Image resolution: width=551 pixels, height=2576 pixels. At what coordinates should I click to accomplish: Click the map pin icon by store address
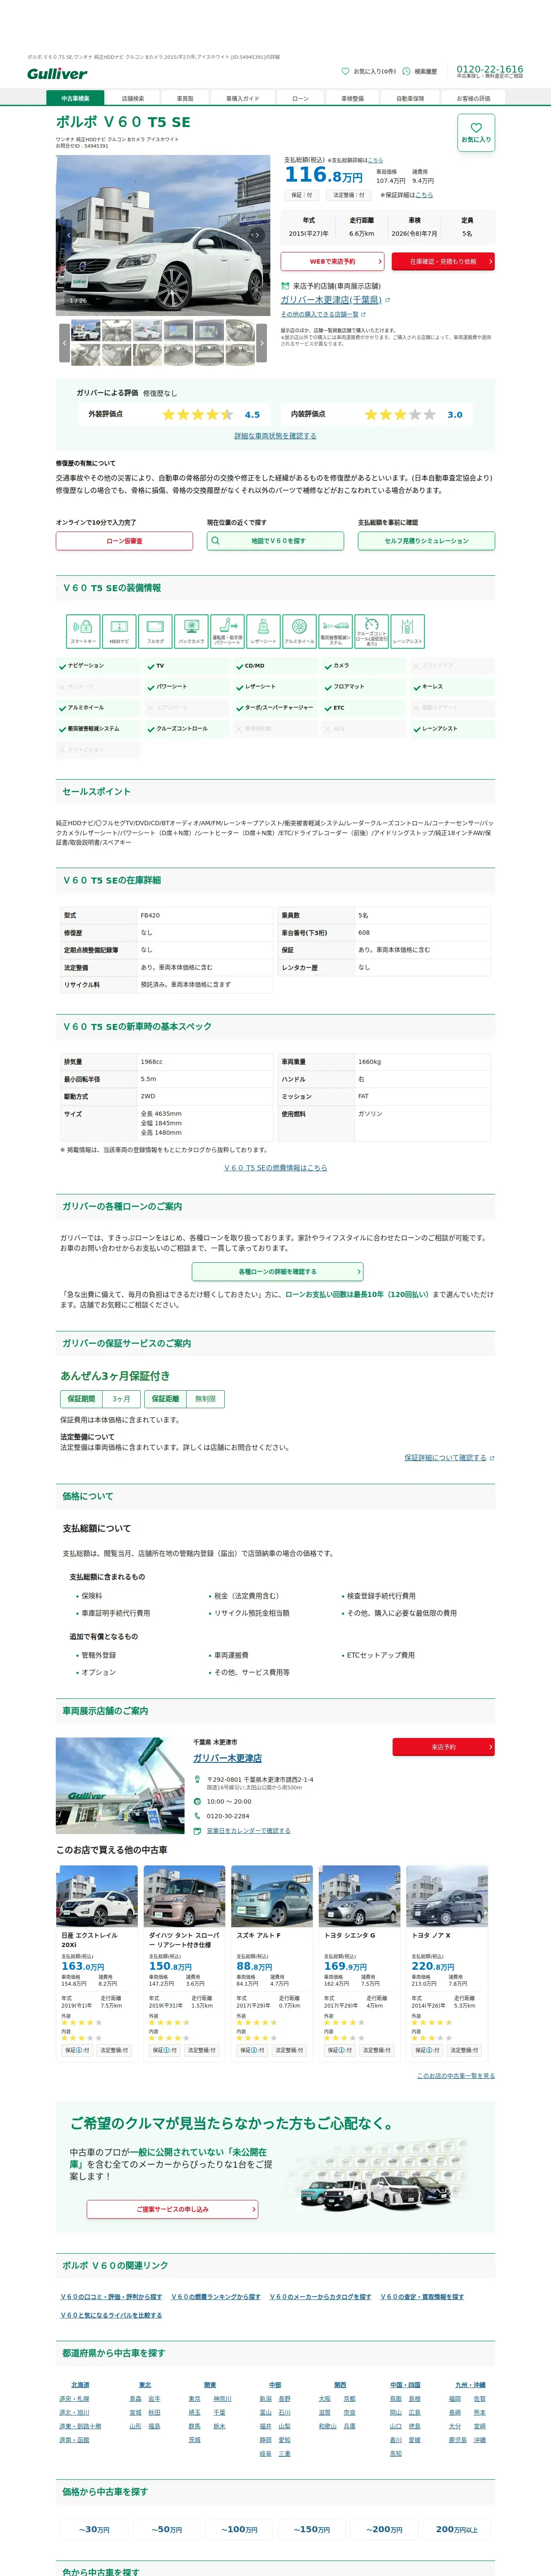pyautogui.click(x=198, y=1780)
